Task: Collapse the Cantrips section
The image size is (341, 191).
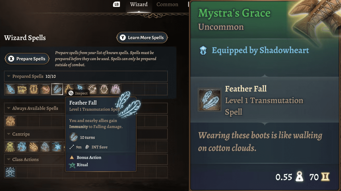Action: (9, 134)
